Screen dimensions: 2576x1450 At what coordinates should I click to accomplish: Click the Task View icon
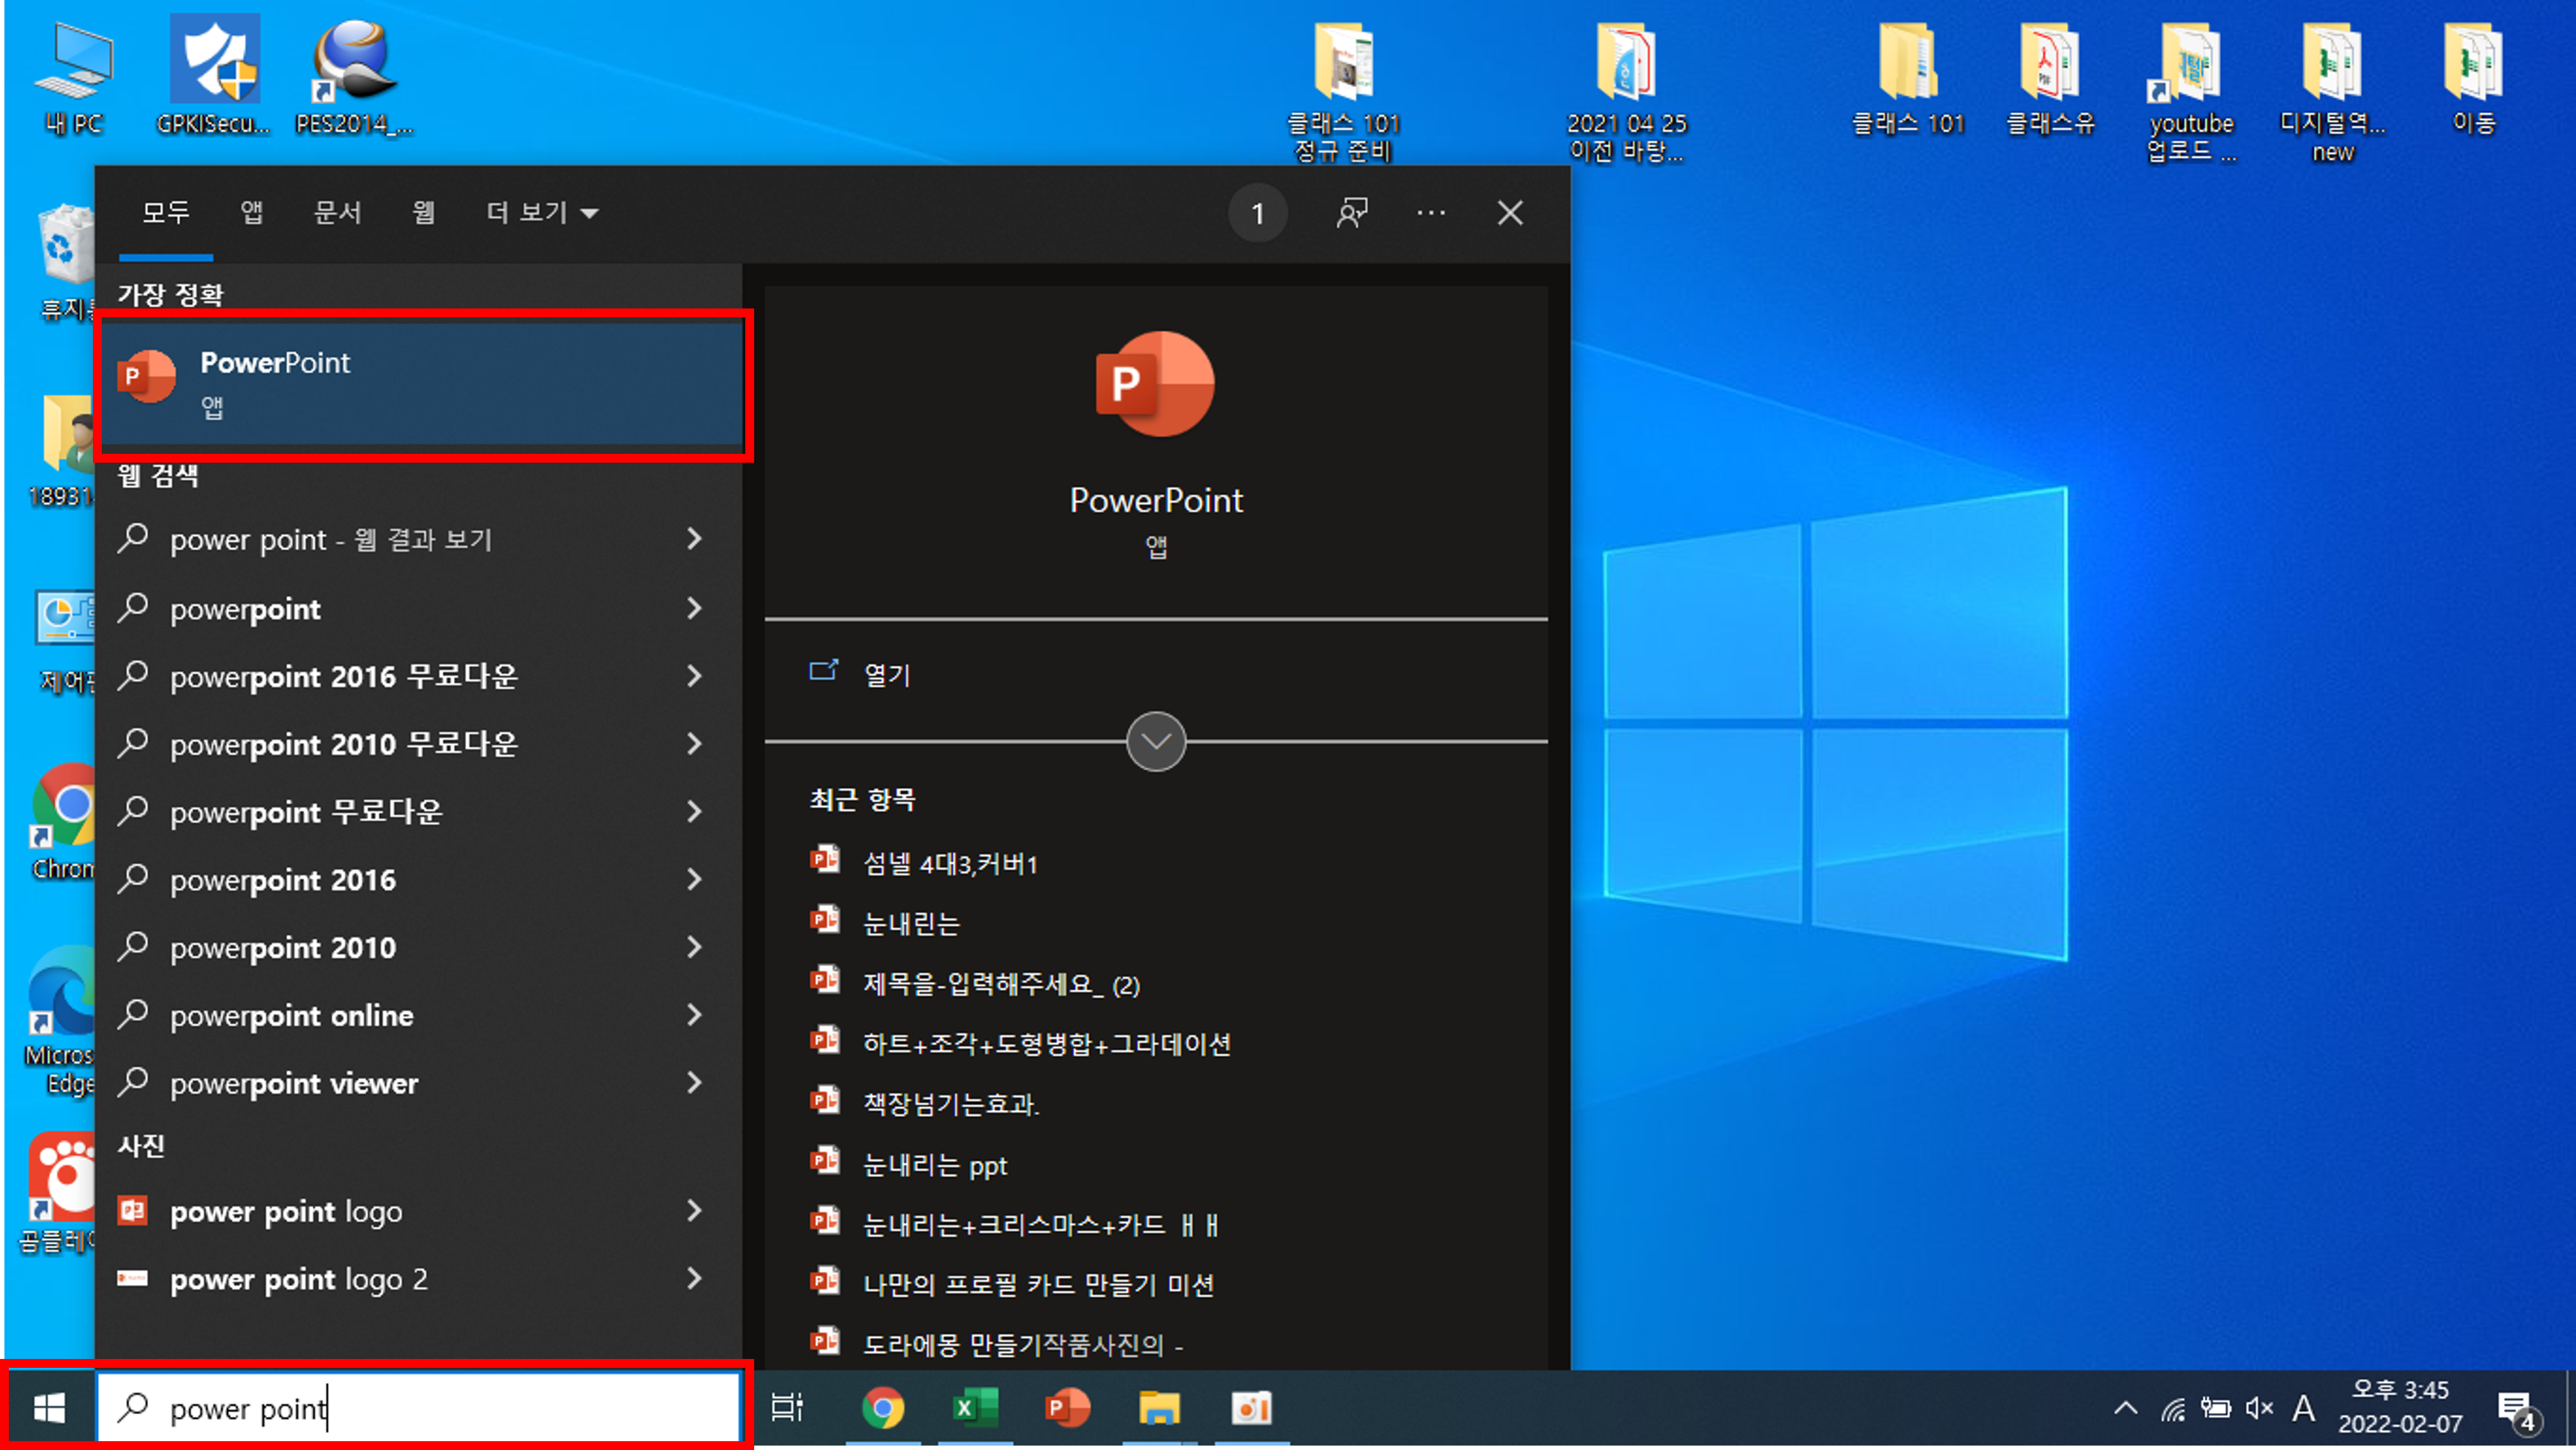[x=787, y=1408]
